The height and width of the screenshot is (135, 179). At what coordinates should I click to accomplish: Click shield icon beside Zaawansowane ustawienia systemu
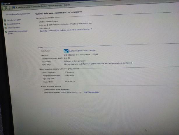coord(6,32)
